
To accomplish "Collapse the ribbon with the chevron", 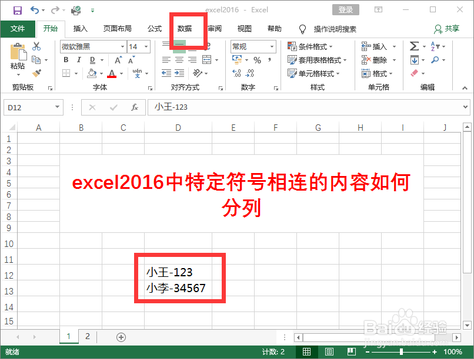I will tap(465, 88).
